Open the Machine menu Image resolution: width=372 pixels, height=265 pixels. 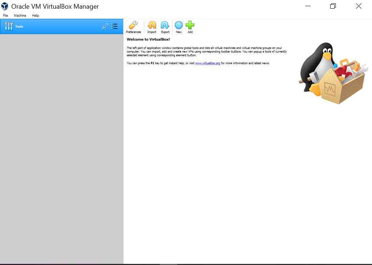click(20, 15)
